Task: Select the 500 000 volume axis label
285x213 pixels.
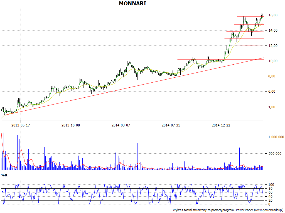Action: (275, 154)
